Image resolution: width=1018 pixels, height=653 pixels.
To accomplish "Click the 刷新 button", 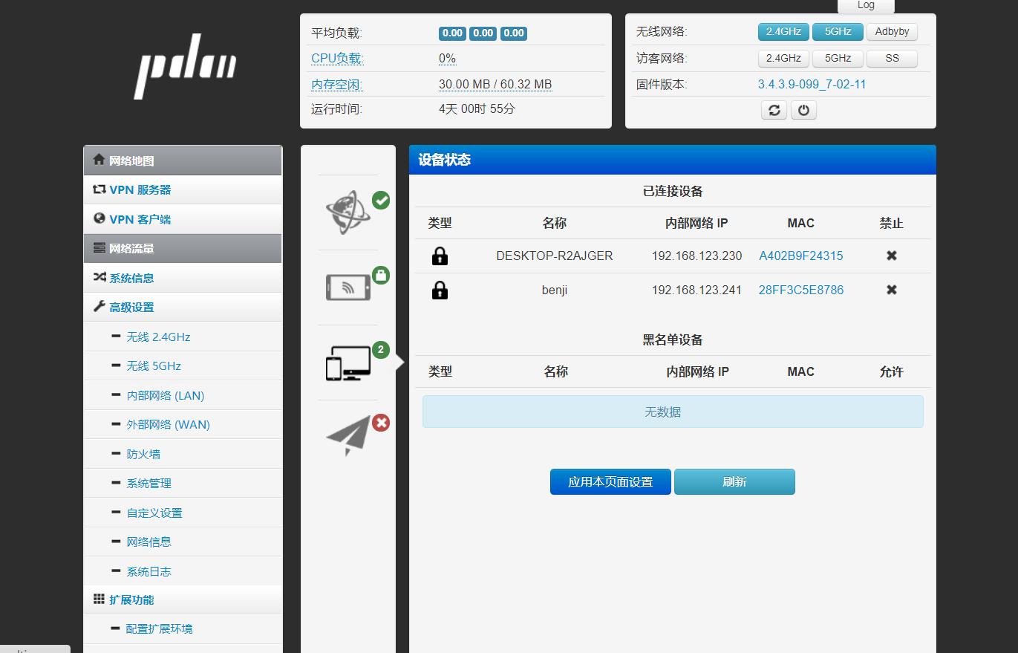I will tap(734, 481).
